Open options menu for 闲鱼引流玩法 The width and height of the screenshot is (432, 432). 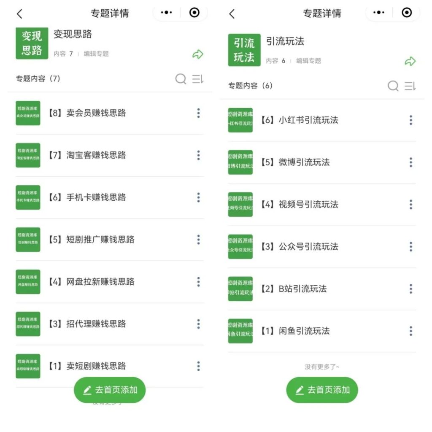click(410, 331)
